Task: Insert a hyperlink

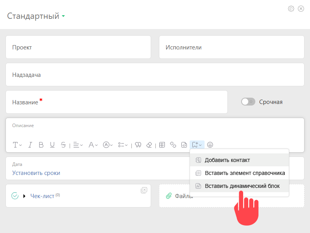Action: (173, 145)
